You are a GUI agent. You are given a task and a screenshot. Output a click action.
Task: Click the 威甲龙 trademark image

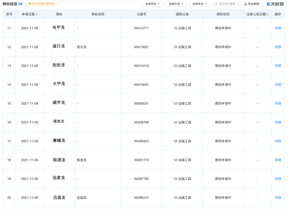[59, 103]
